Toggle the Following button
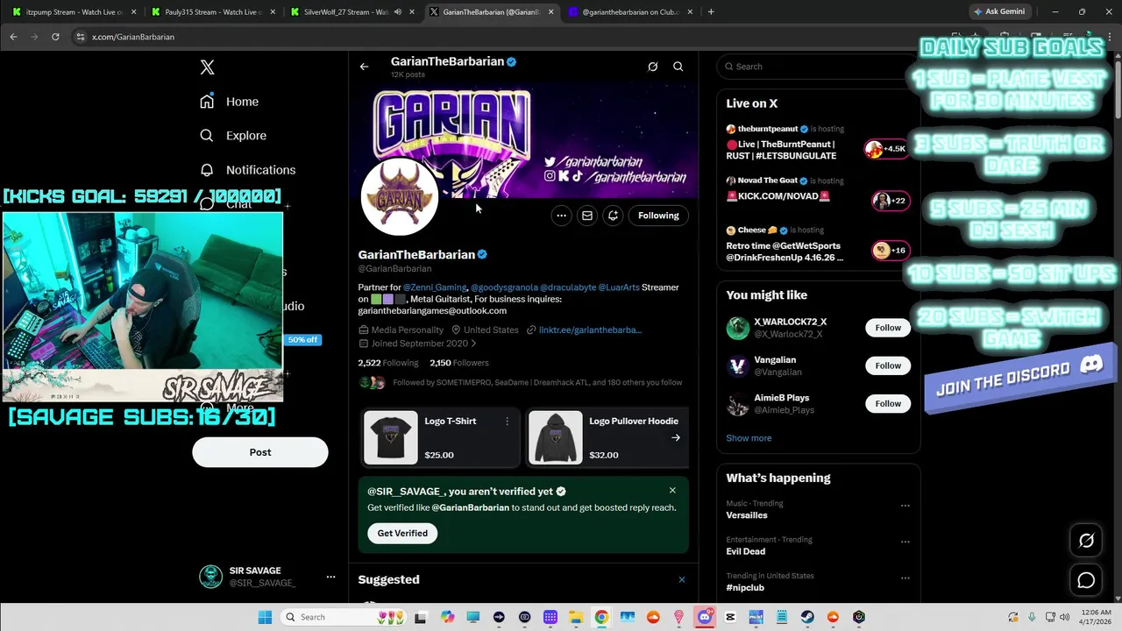 (x=658, y=216)
